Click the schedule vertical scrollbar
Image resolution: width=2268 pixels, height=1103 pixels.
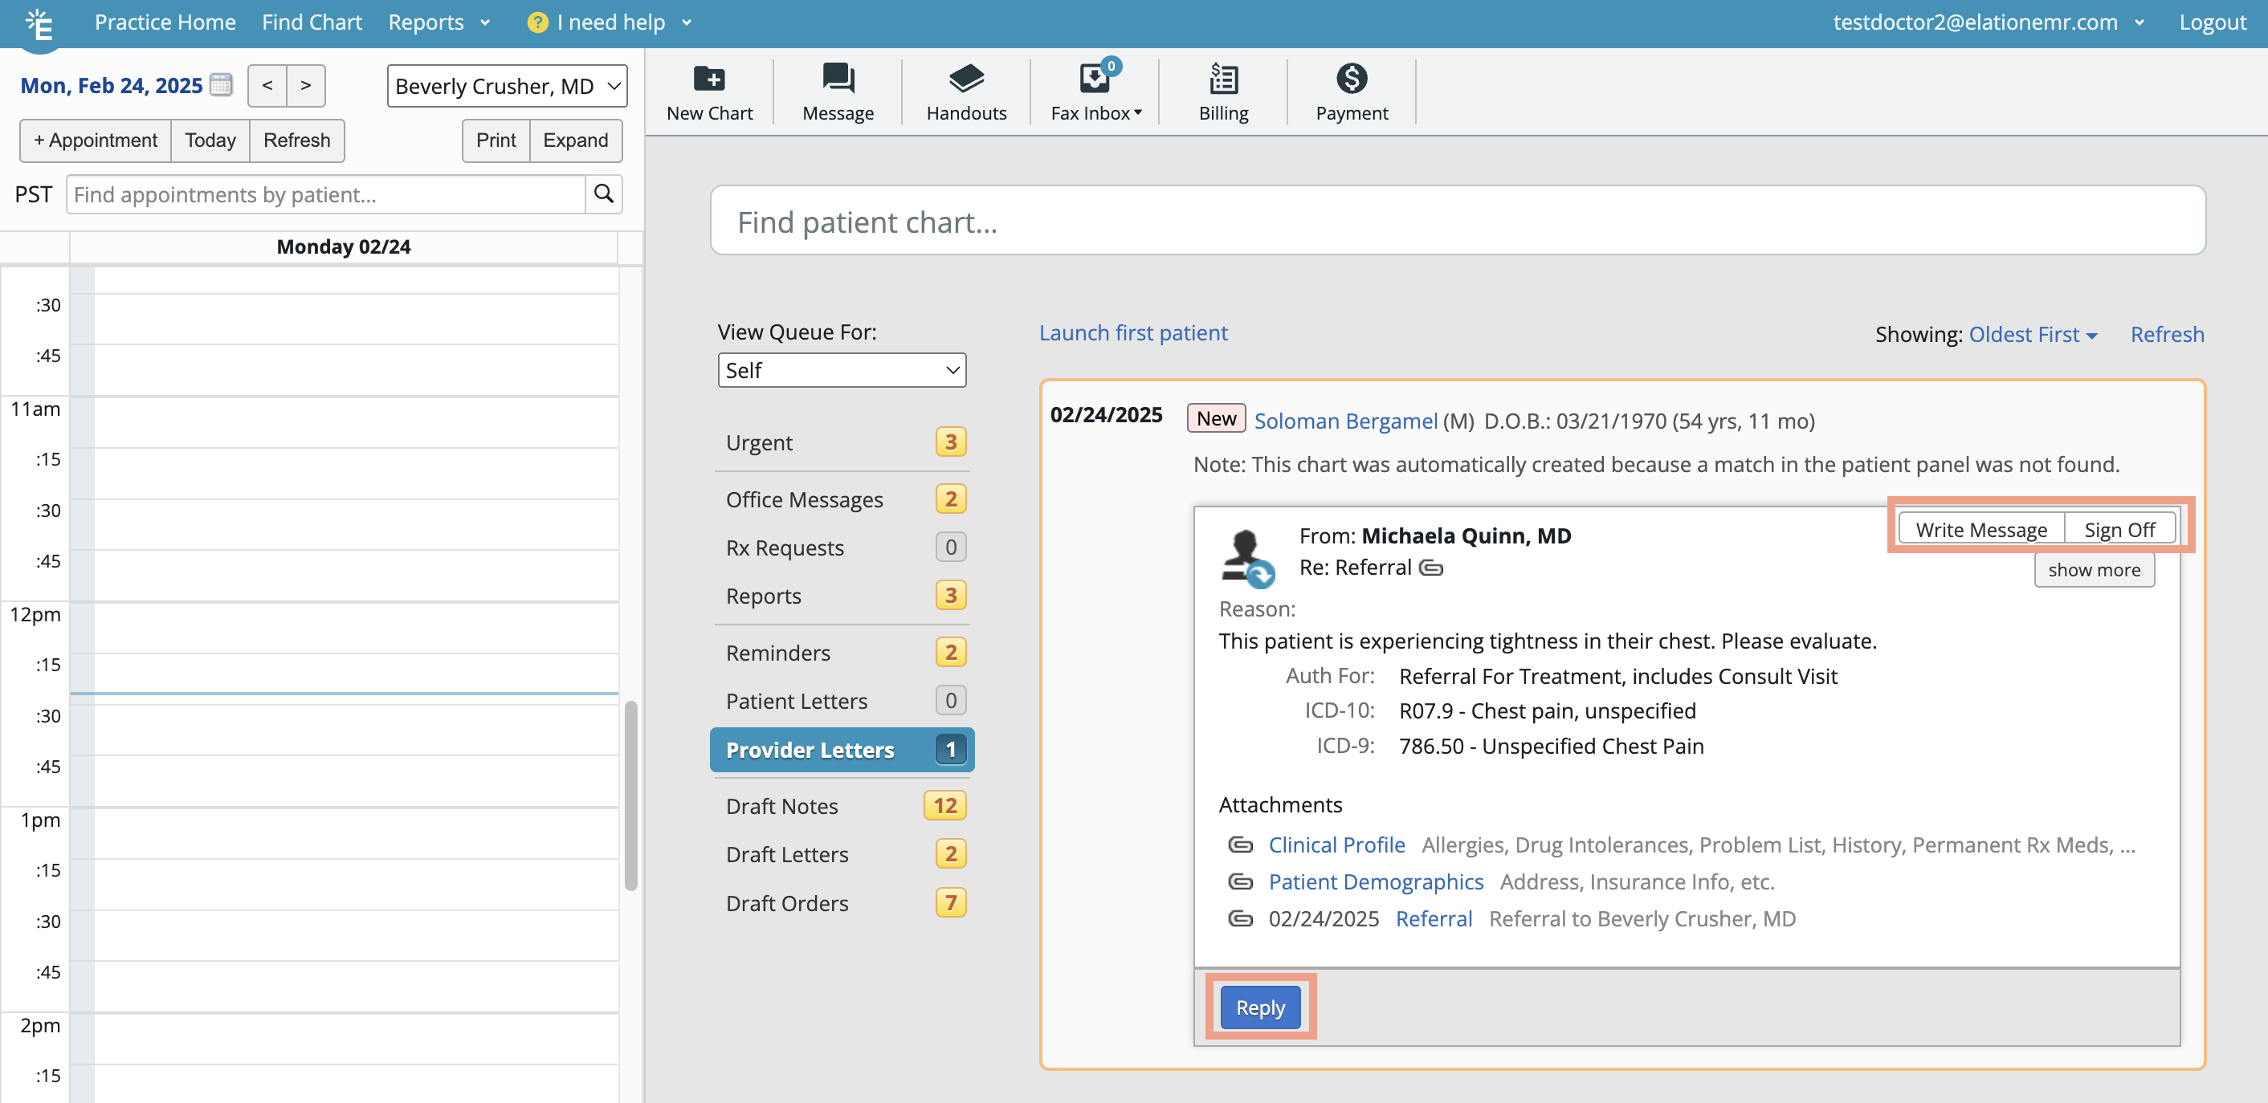(630, 795)
